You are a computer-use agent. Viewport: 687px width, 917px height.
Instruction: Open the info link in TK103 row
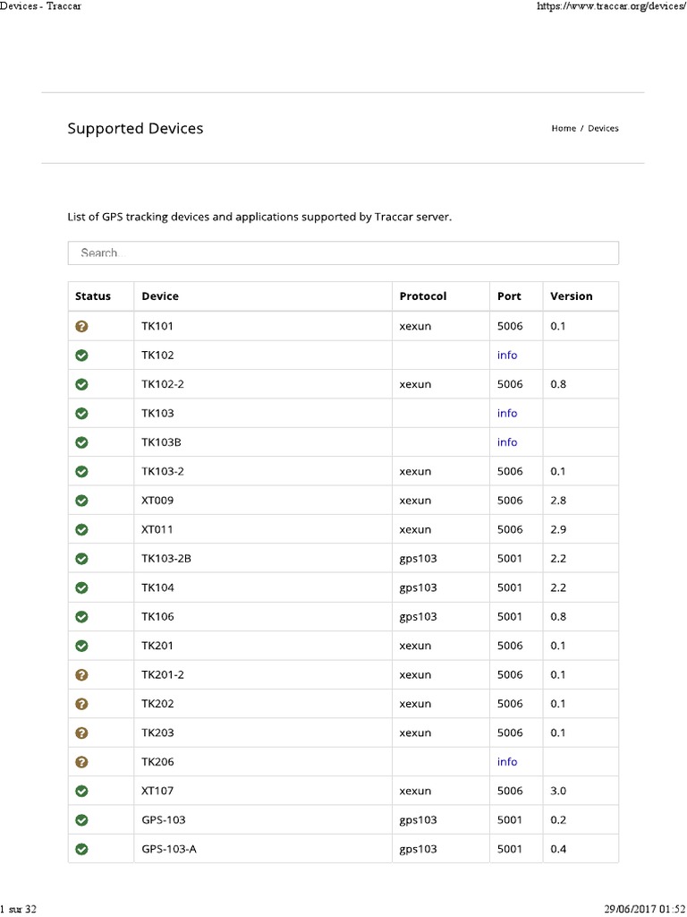coord(507,414)
